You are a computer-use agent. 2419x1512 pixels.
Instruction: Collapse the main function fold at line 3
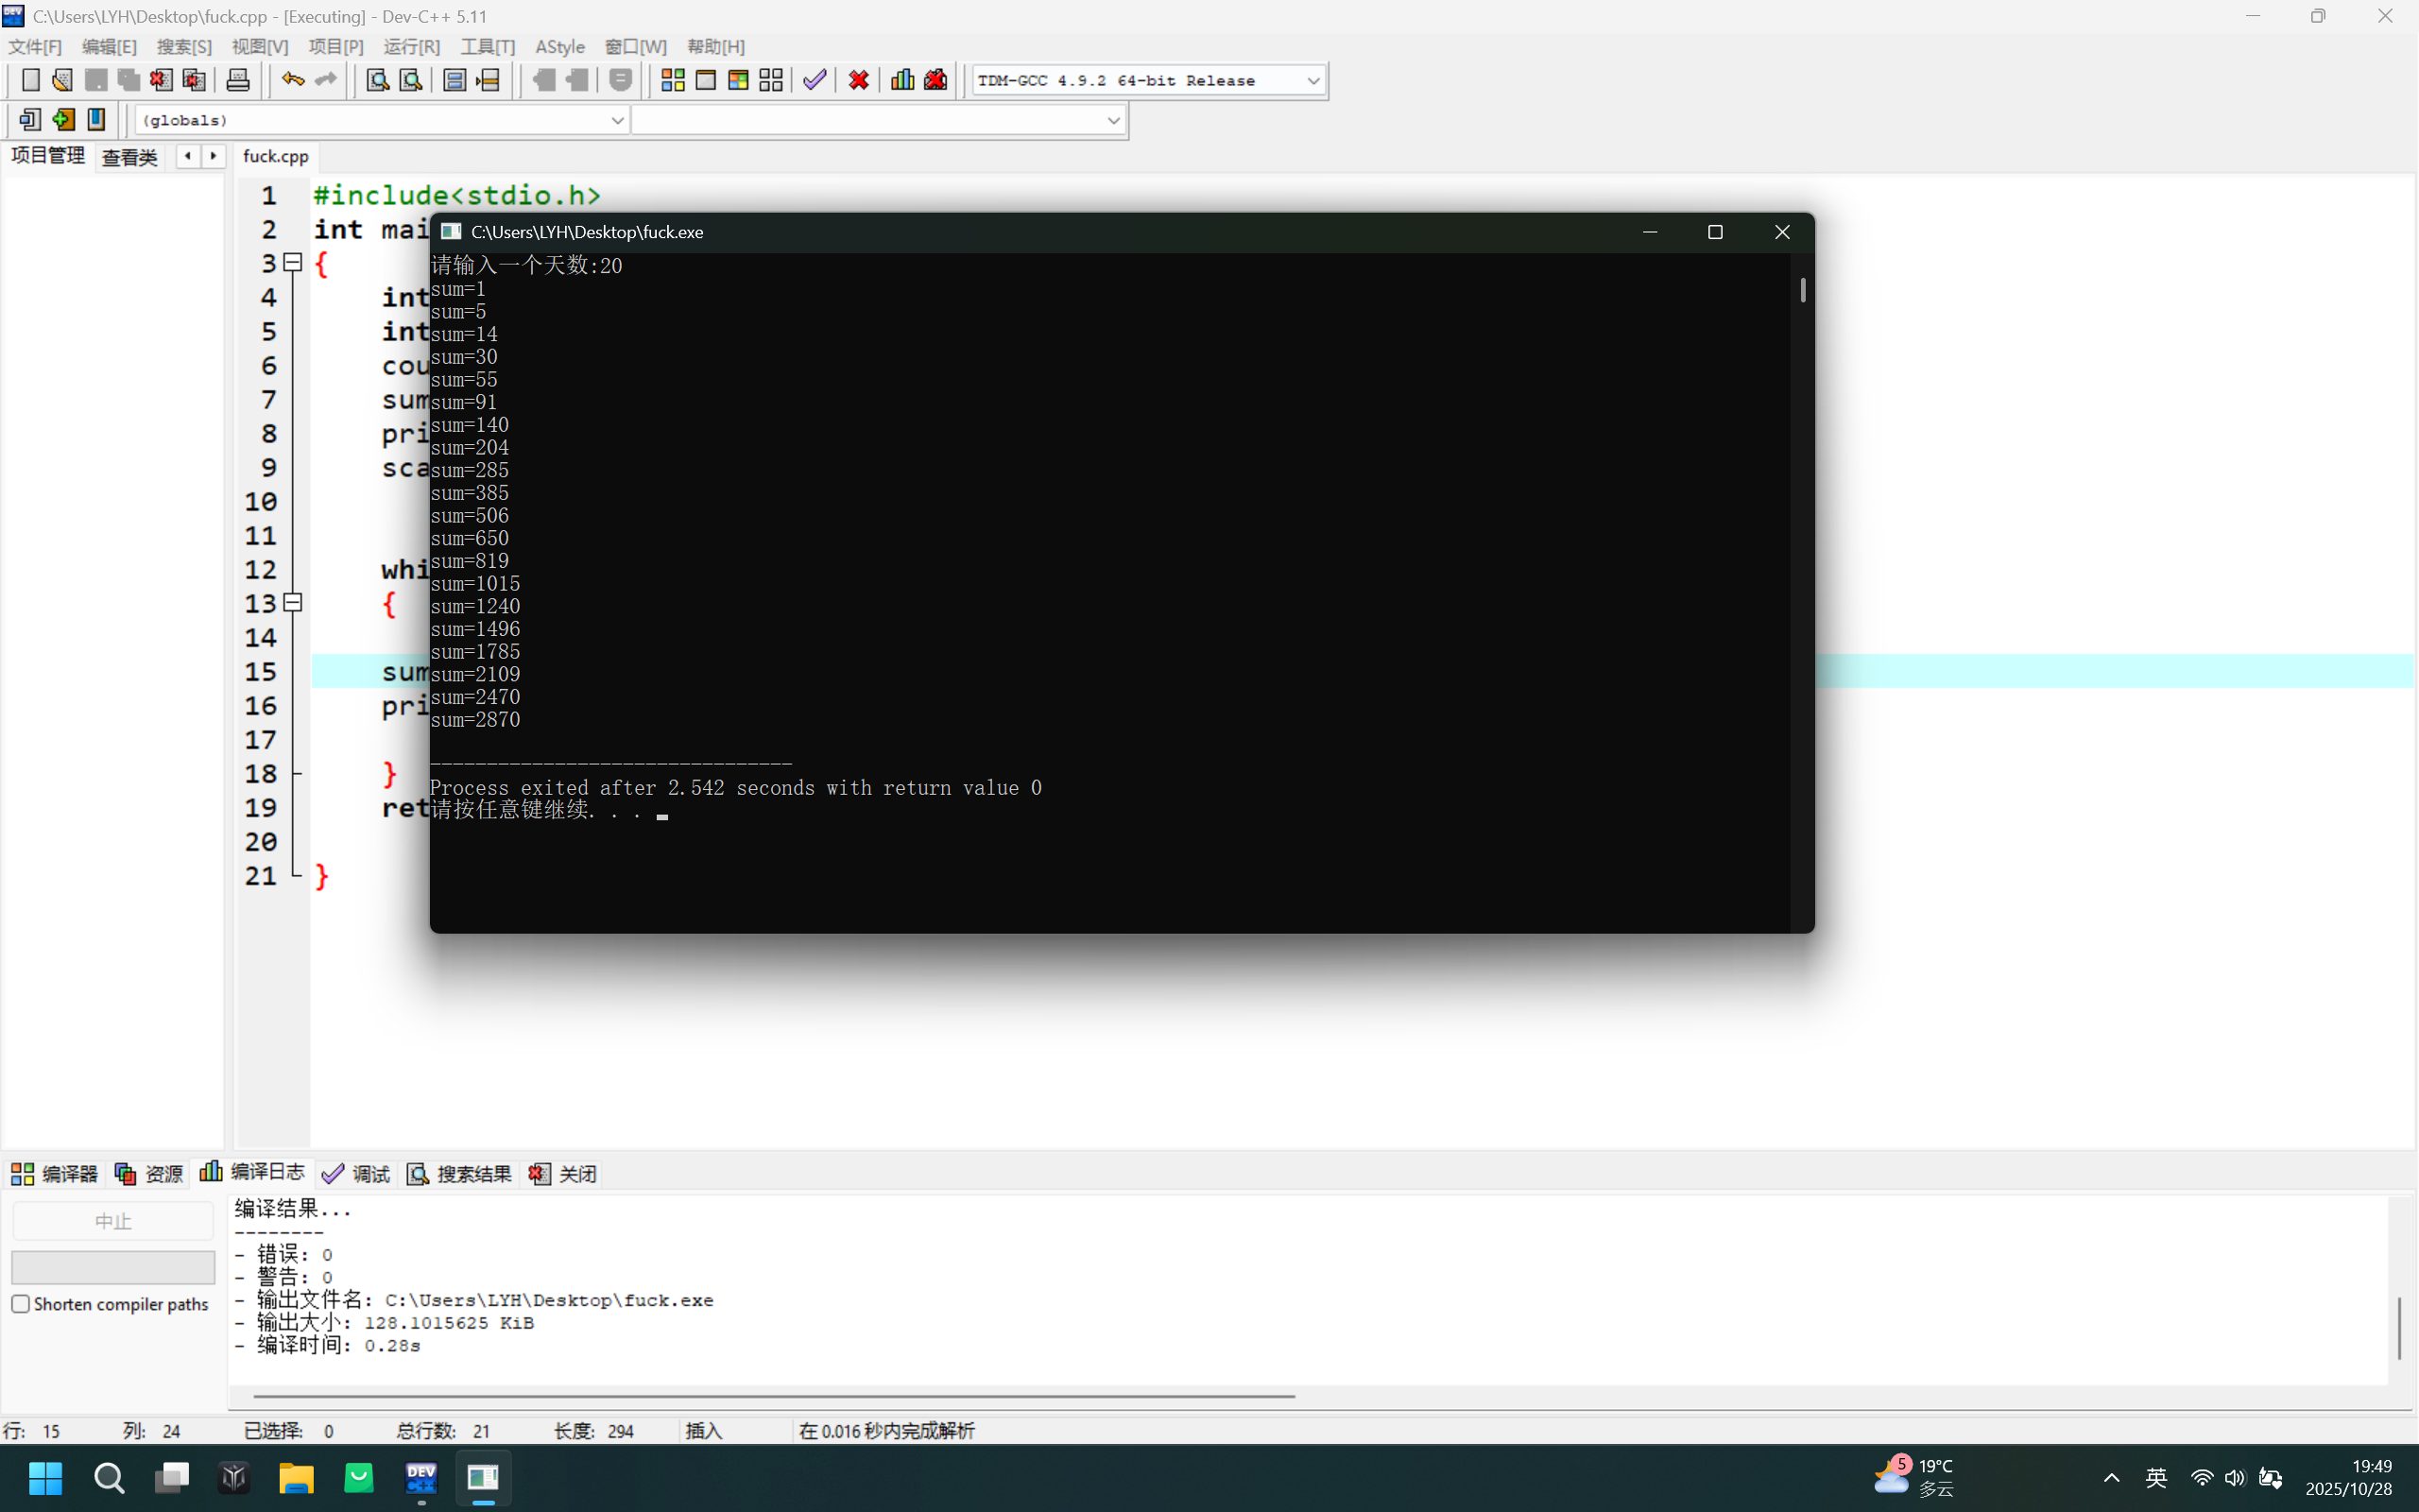(x=293, y=263)
